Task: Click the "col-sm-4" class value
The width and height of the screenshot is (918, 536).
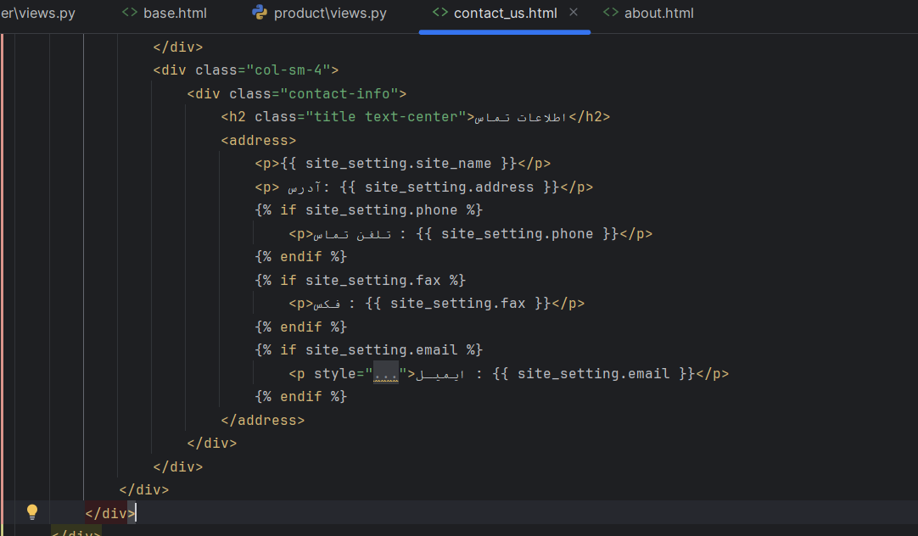Action: coord(288,70)
